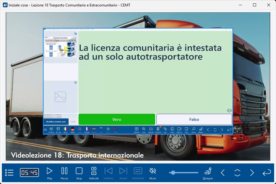This screenshot has height=184, width=276.
Task: Answer the quiz with Falso
Action: point(194,119)
